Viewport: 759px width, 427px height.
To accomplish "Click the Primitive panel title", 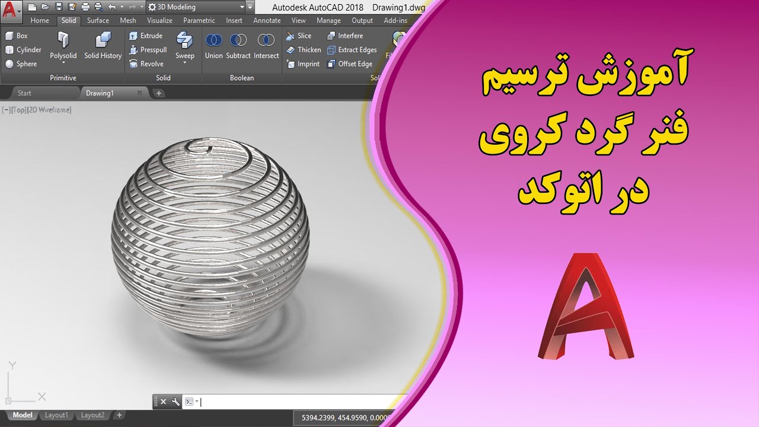I will point(63,78).
